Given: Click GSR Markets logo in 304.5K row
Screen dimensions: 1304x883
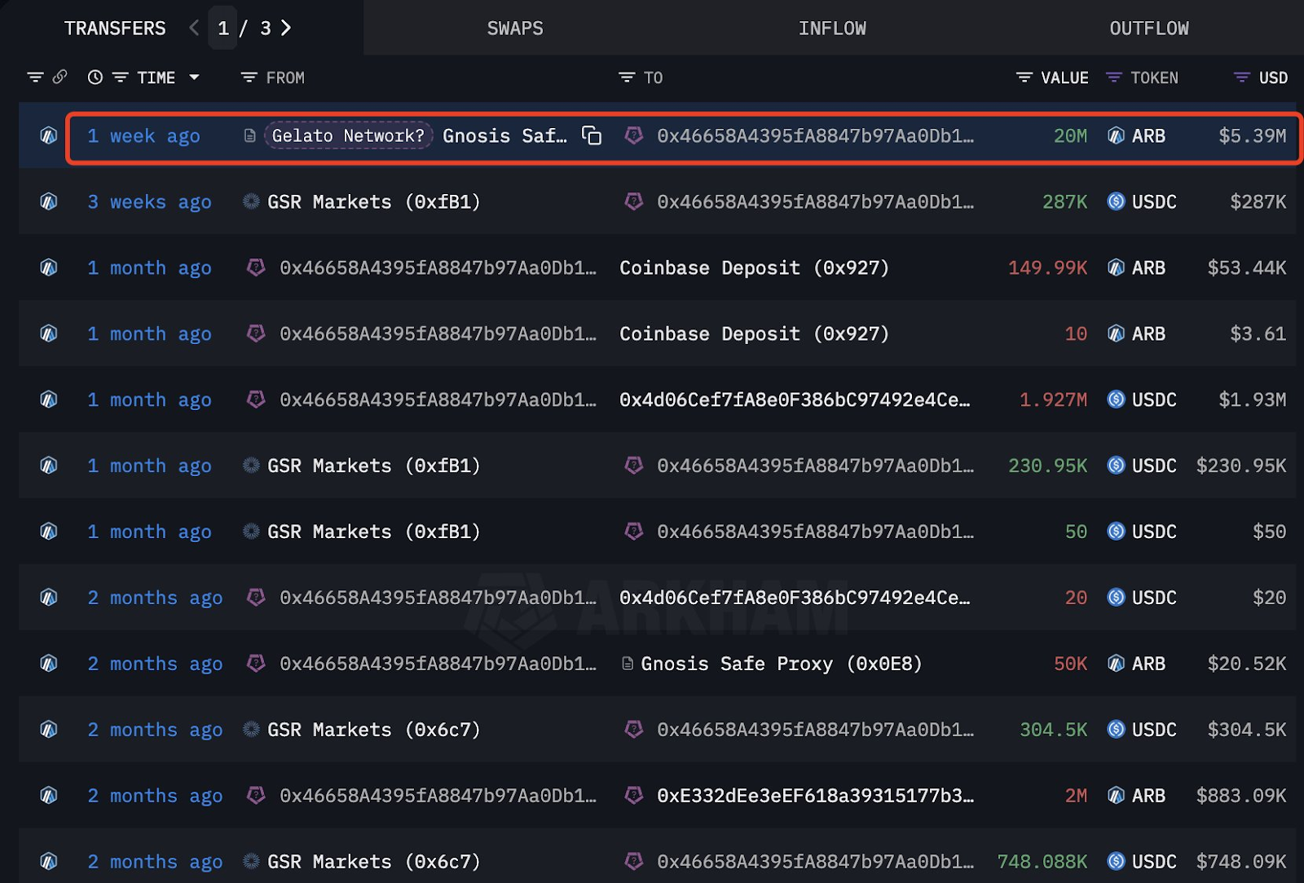Looking at the screenshot, I should [251, 730].
